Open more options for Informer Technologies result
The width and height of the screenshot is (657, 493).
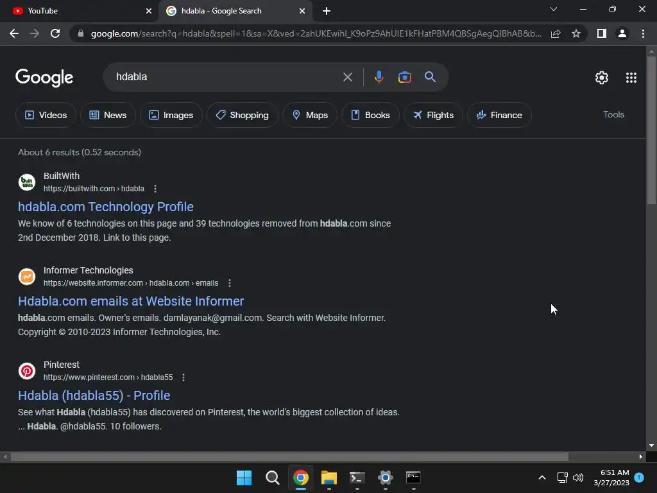tap(229, 283)
